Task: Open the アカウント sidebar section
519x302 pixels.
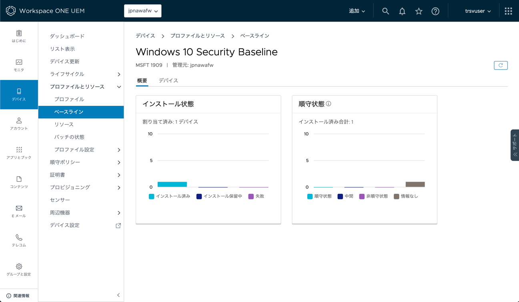Action: click(x=19, y=124)
